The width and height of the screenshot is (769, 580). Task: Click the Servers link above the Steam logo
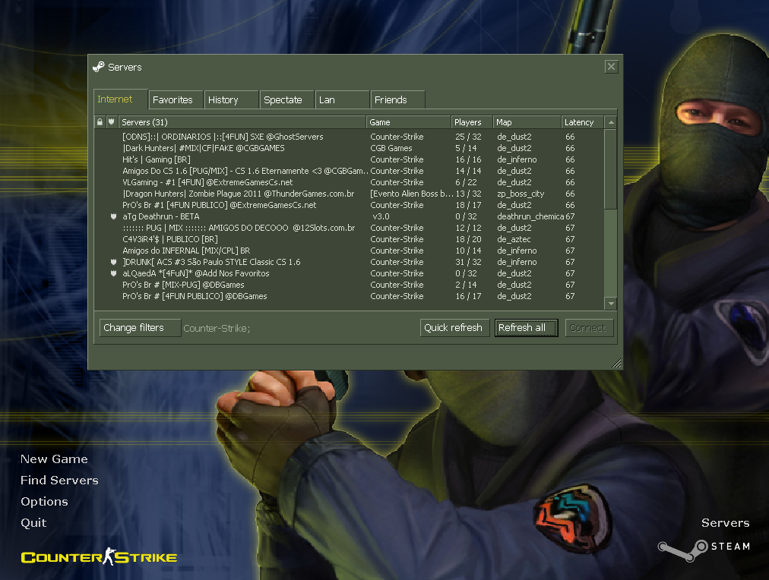pyautogui.click(x=726, y=523)
